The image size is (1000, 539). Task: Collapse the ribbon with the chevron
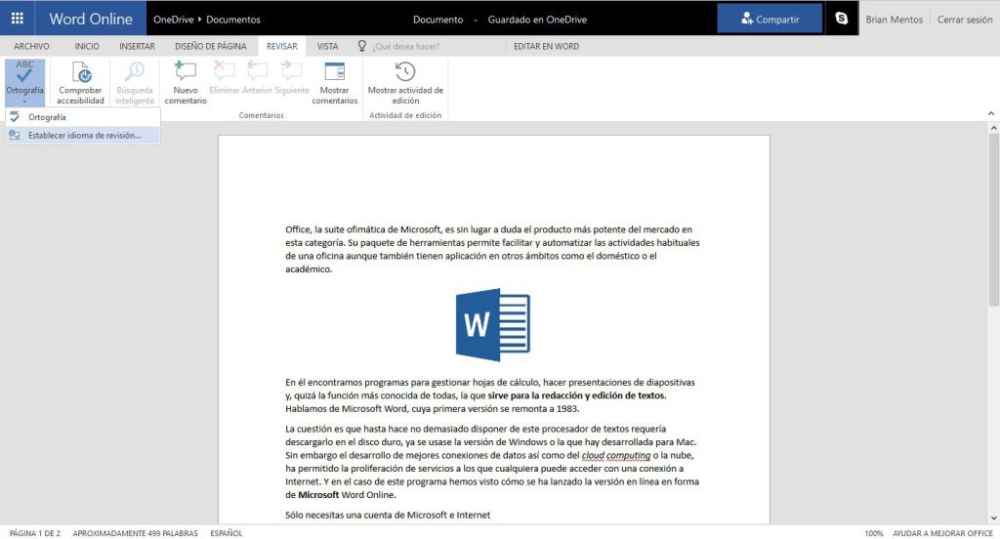tap(991, 113)
